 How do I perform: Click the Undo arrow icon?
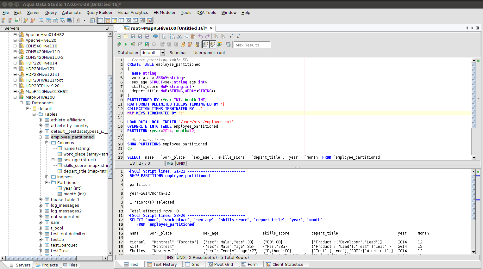point(200,37)
